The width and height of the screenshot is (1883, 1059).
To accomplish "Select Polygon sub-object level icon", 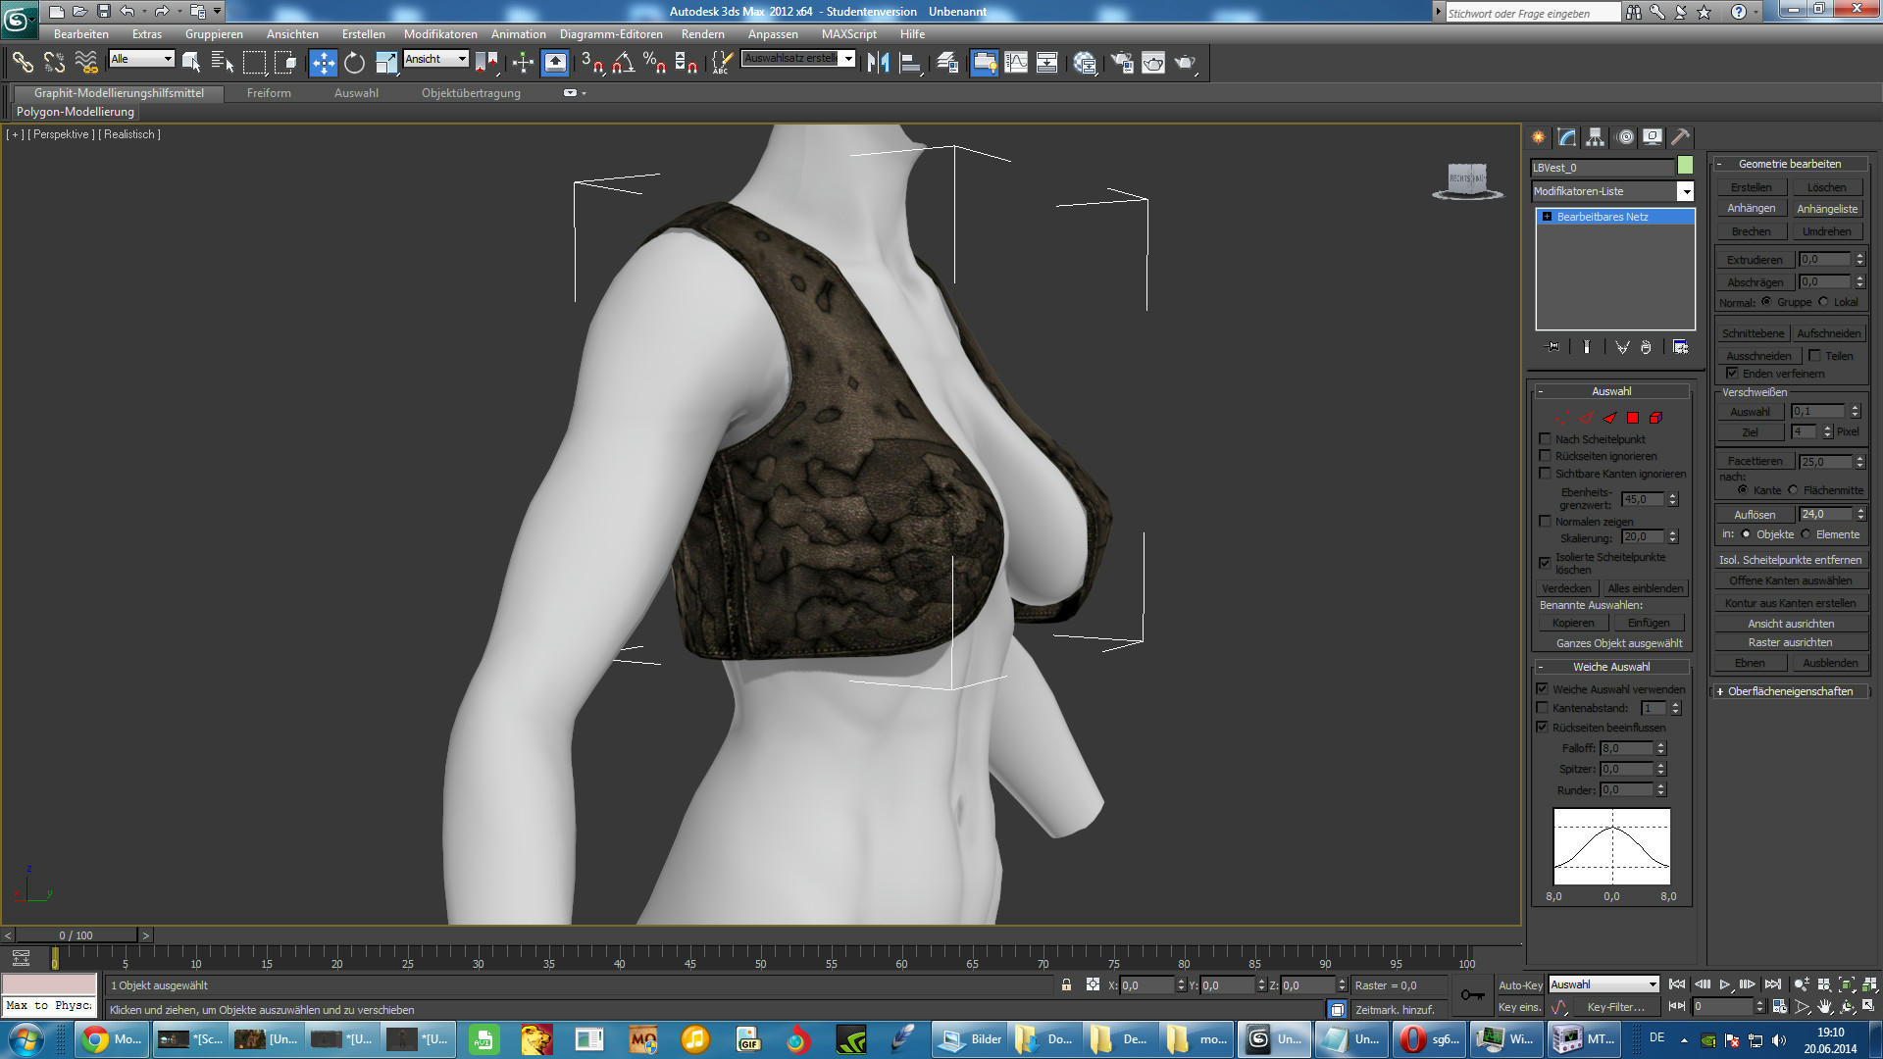I will pos(1633,418).
